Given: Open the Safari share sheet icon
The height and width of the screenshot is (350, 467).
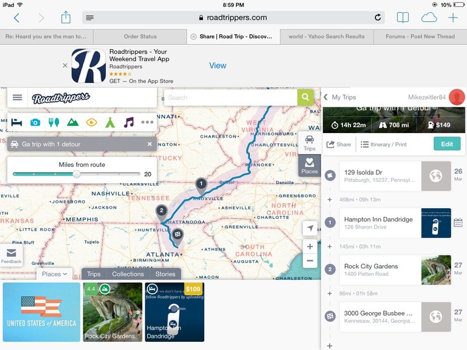Looking at the screenshot, I should (65, 17).
